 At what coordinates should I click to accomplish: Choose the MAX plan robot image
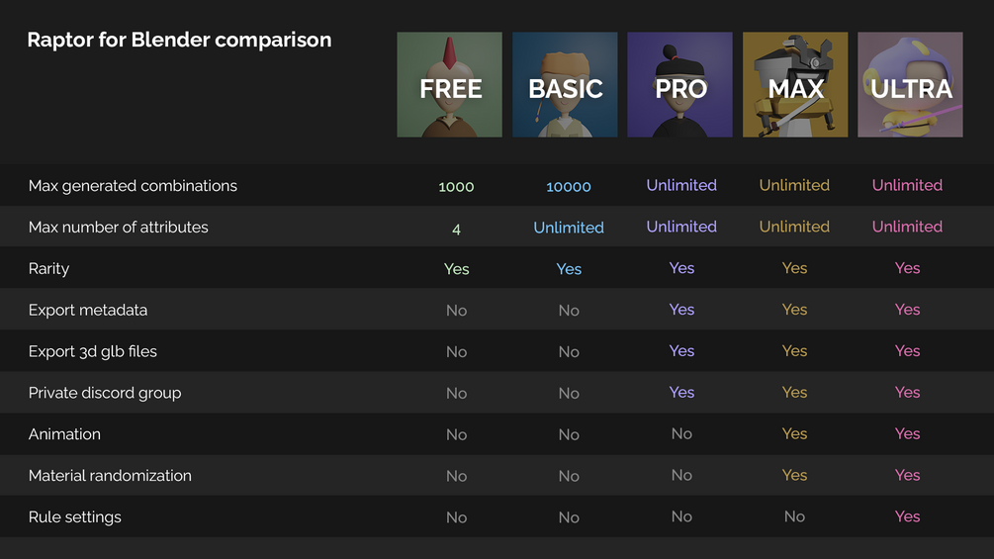pyautogui.click(x=795, y=85)
